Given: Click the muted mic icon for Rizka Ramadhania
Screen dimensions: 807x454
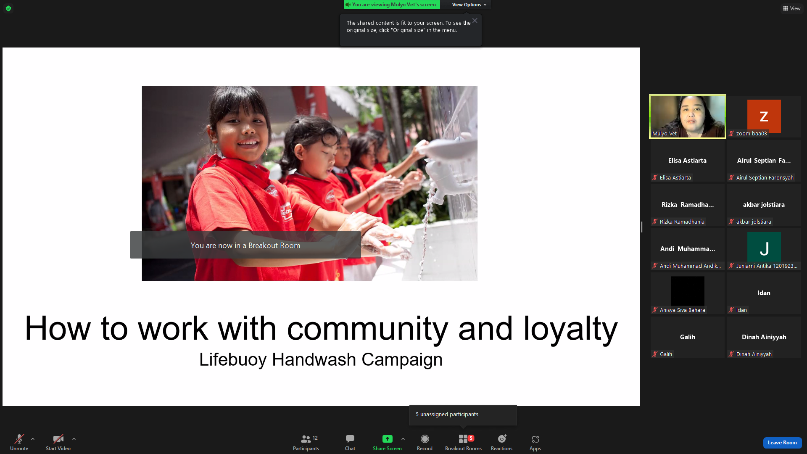Looking at the screenshot, I should (655, 222).
